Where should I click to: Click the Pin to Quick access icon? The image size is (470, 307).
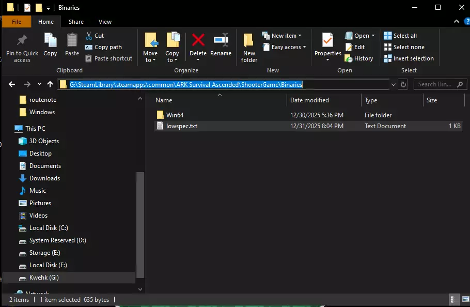(22, 41)
